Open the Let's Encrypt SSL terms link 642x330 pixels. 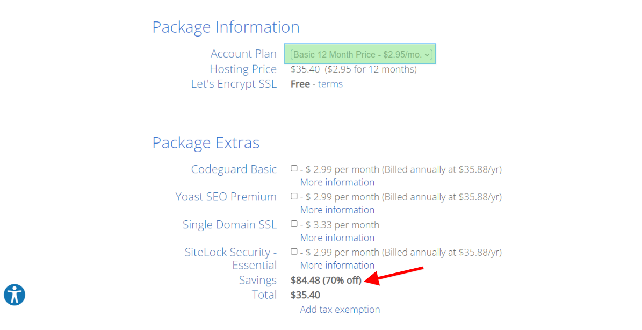pos(330,84)
